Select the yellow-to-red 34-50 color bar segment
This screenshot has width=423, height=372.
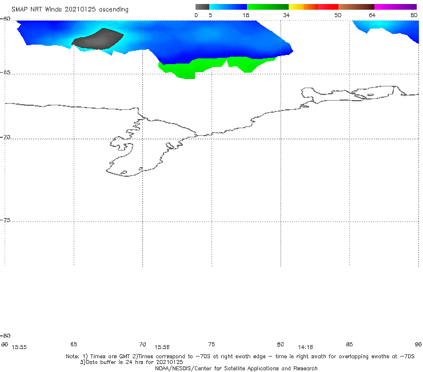tap(313, 7)
